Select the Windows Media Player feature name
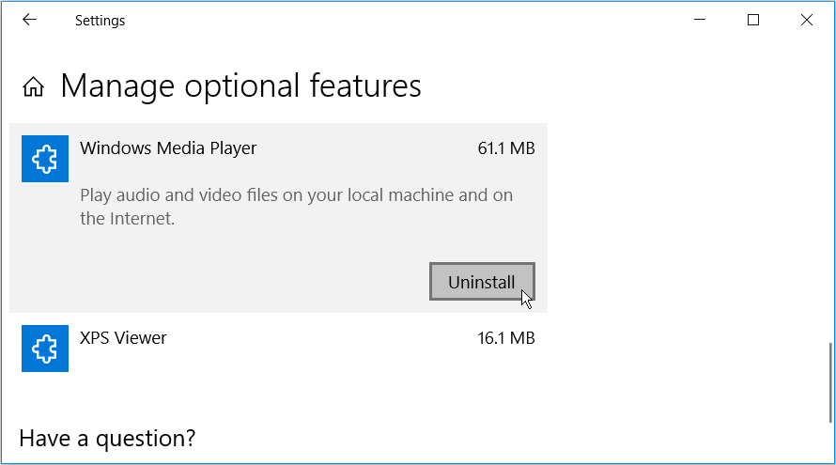The height and width of the screenshot is (465, 836). point(168,148)
